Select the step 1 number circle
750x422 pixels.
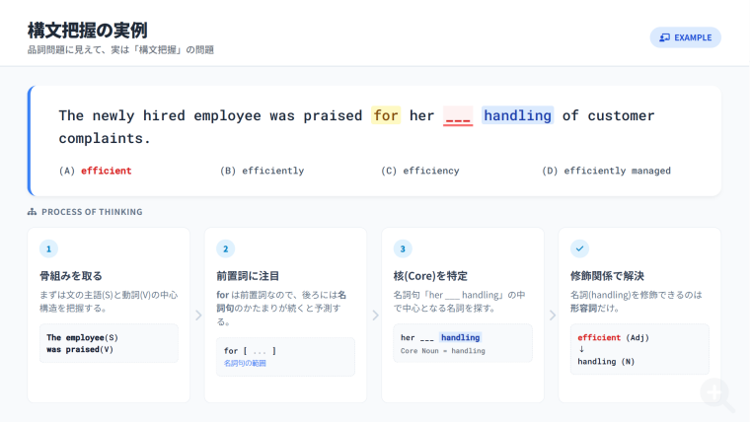[48, 249]
